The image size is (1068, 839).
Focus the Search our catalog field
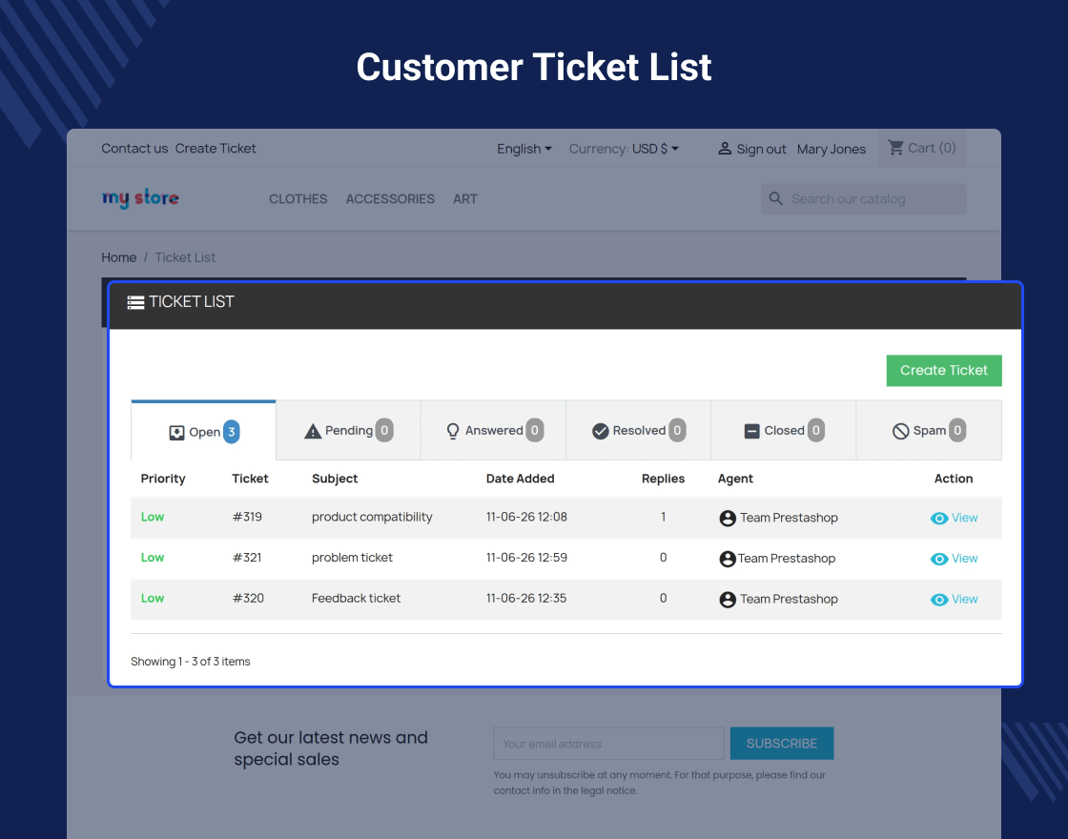click(x=863, y=199)
